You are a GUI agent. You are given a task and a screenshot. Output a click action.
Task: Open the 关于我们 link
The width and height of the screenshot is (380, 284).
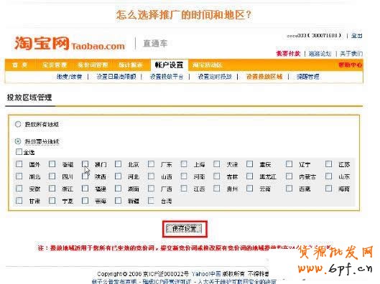click(x=351, y=54)
